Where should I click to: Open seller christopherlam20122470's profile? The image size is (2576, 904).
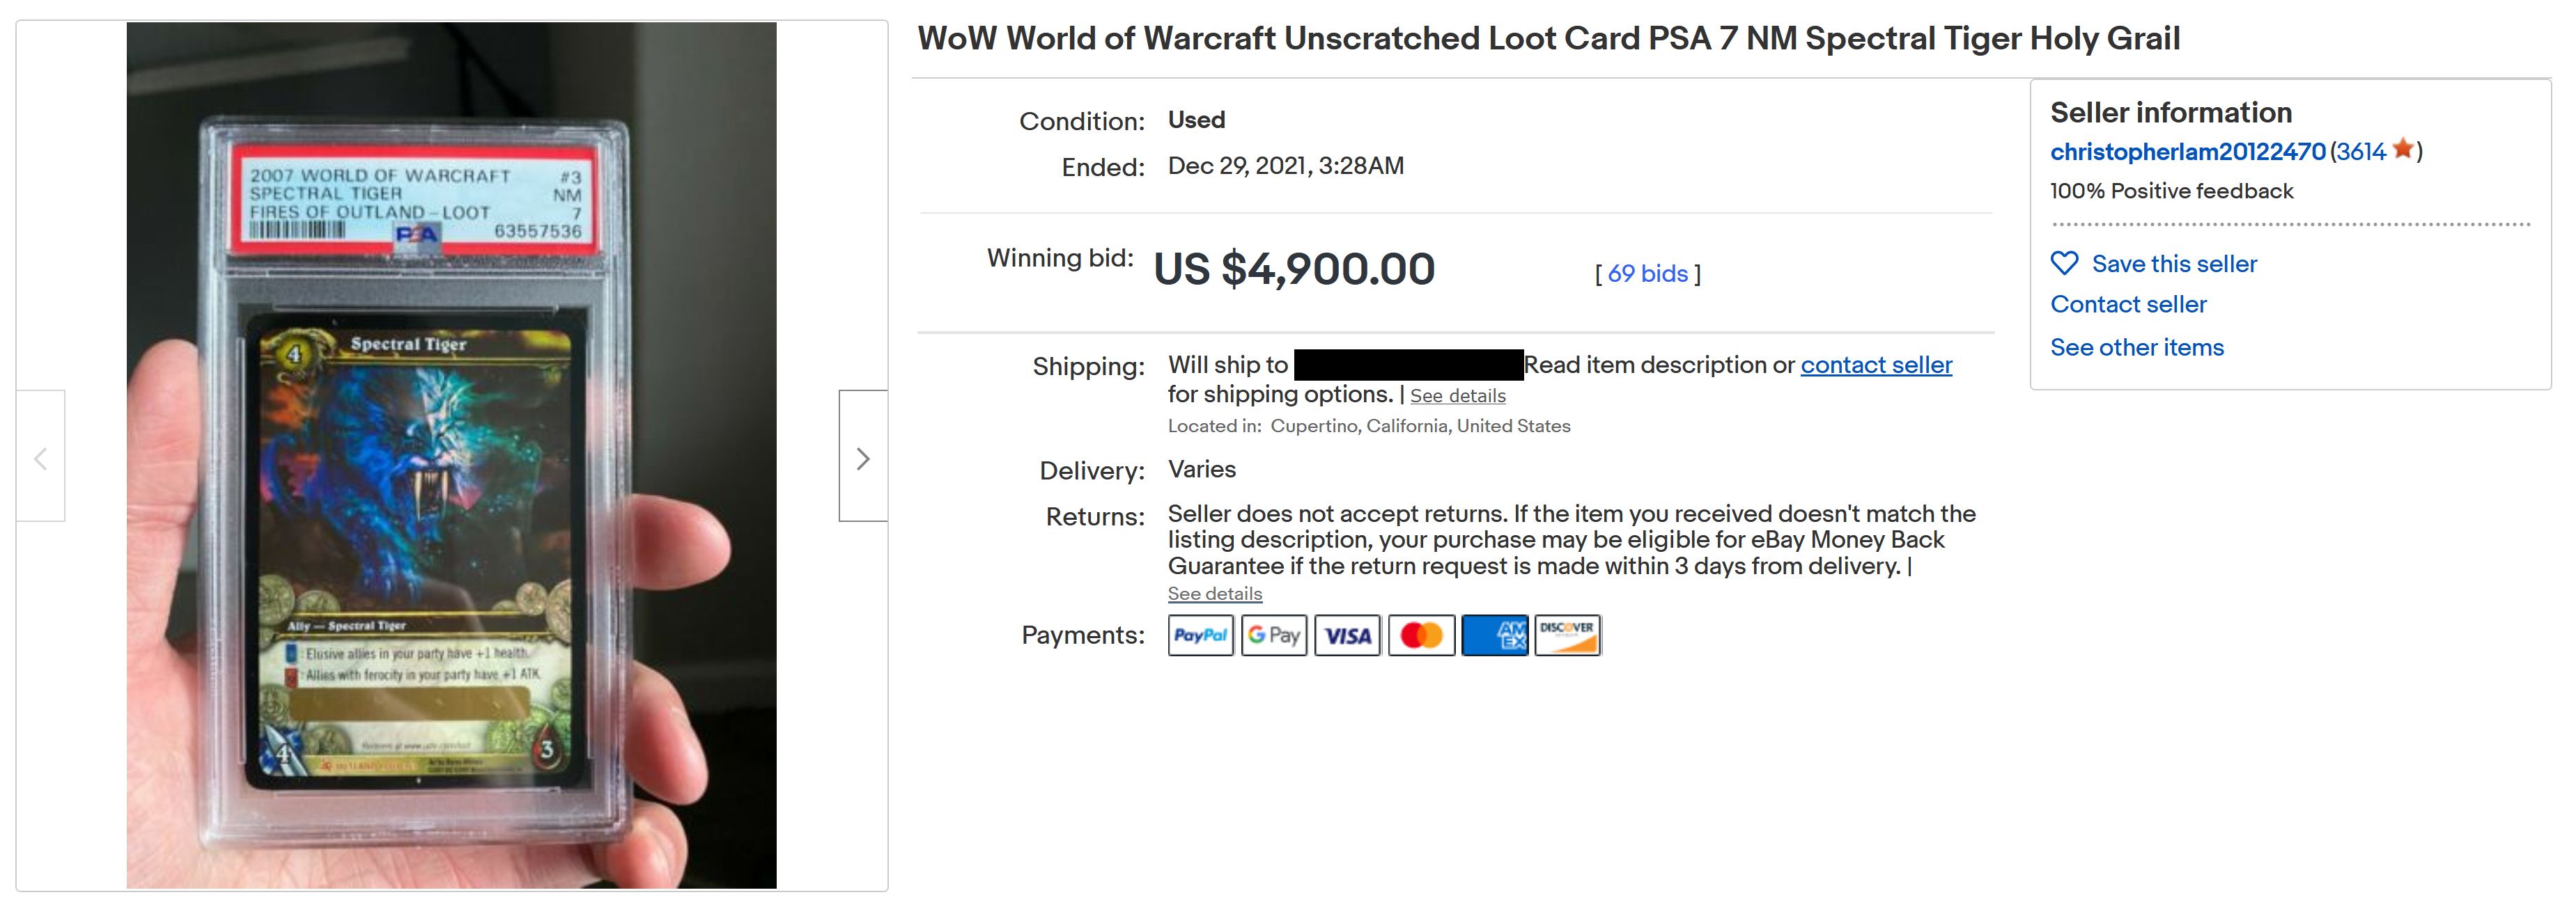[x=2187, y=152]
